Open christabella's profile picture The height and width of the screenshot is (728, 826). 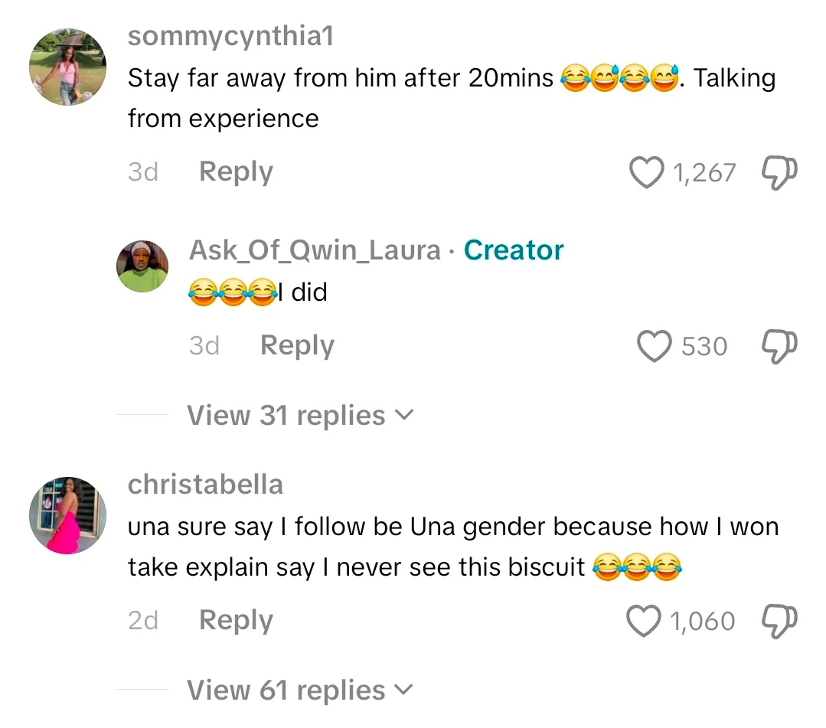click(x=67, y=515)
